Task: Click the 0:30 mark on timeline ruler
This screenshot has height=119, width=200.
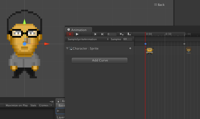Action: pyautogui.click(x=168, y=34)
